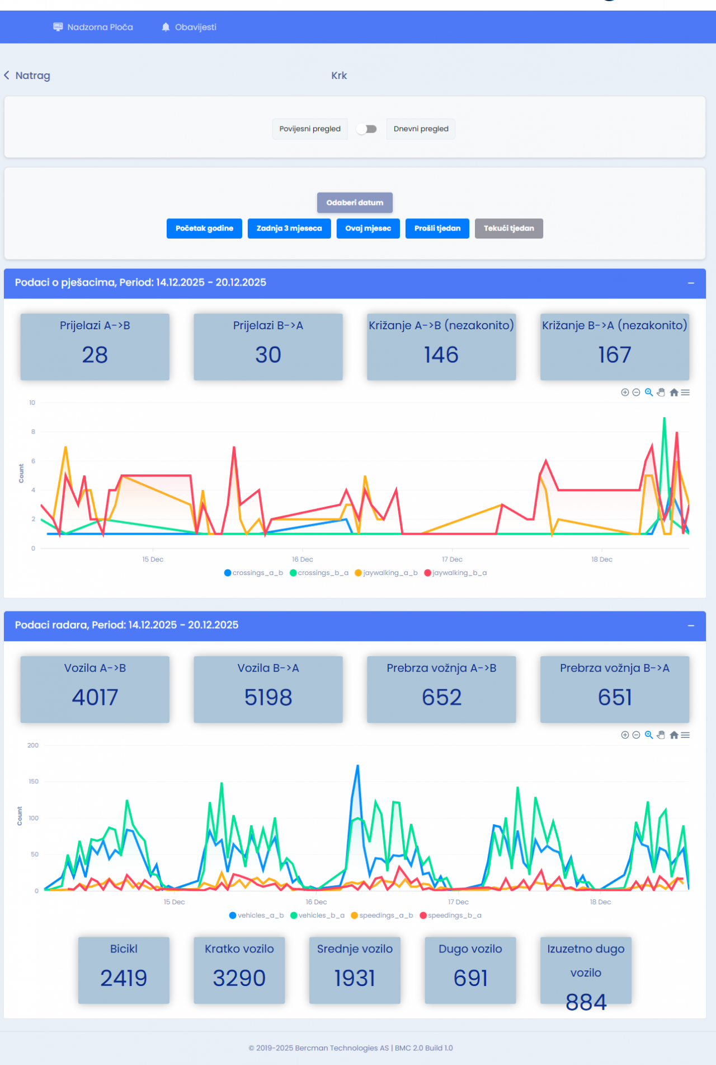Select the Dnevni pregled view option
The image size is (716, 1065).
click(421, 129)
